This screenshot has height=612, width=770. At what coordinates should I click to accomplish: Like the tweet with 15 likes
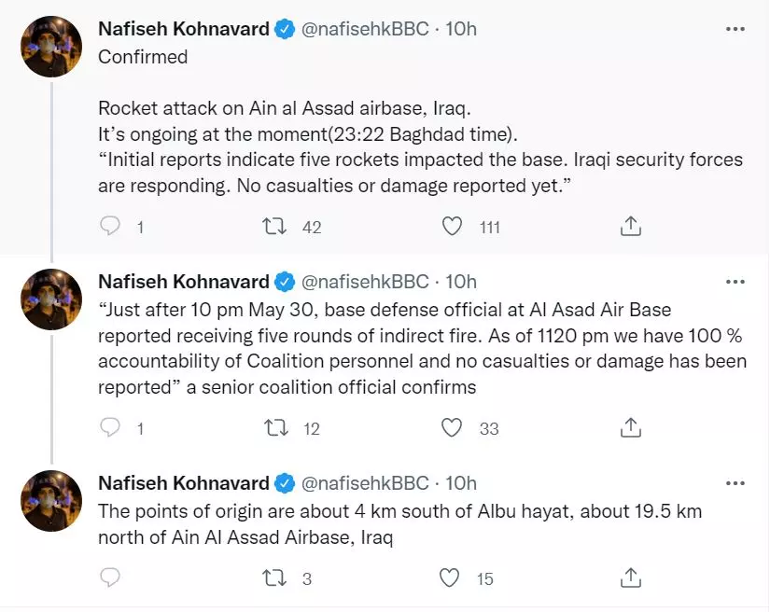pyautogui.click(x=452, y=578)
